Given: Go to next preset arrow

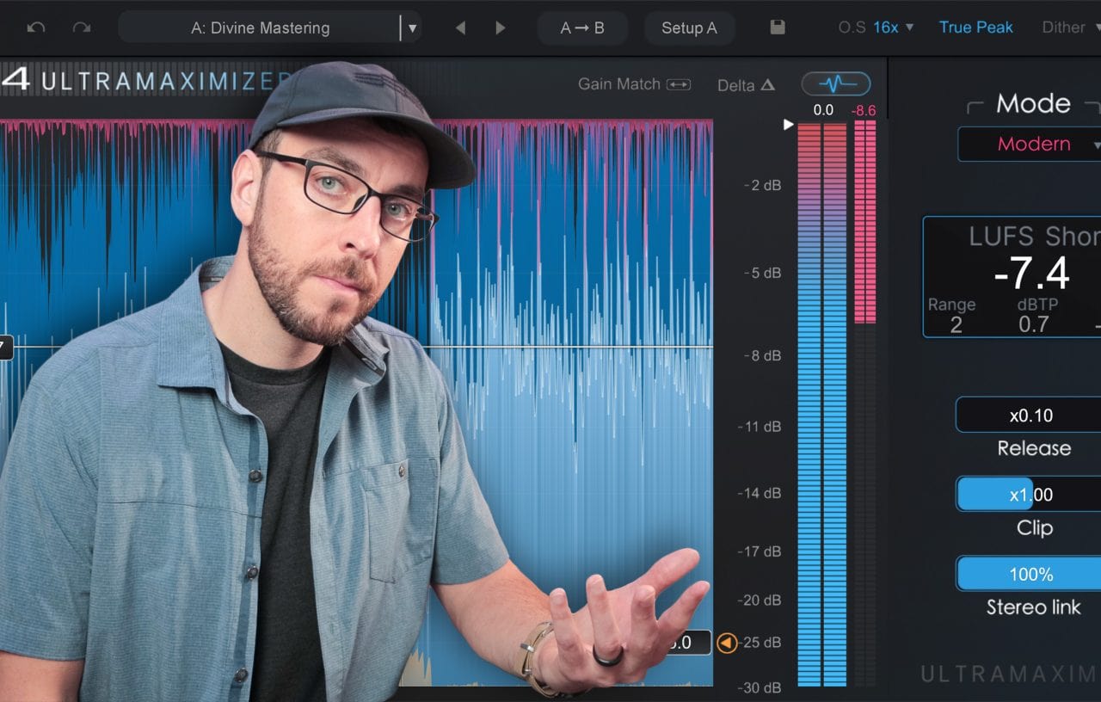Looking at the screenshot, I should pyautogui.click(x=501, y=28).
